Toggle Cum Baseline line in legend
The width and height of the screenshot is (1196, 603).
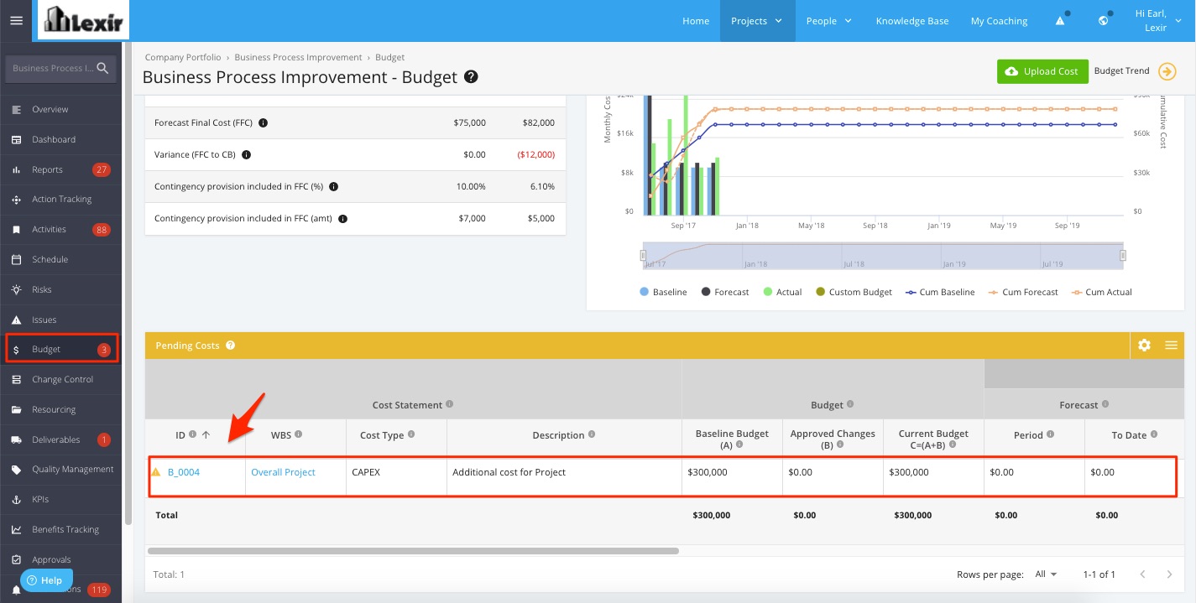coord(940,292)
